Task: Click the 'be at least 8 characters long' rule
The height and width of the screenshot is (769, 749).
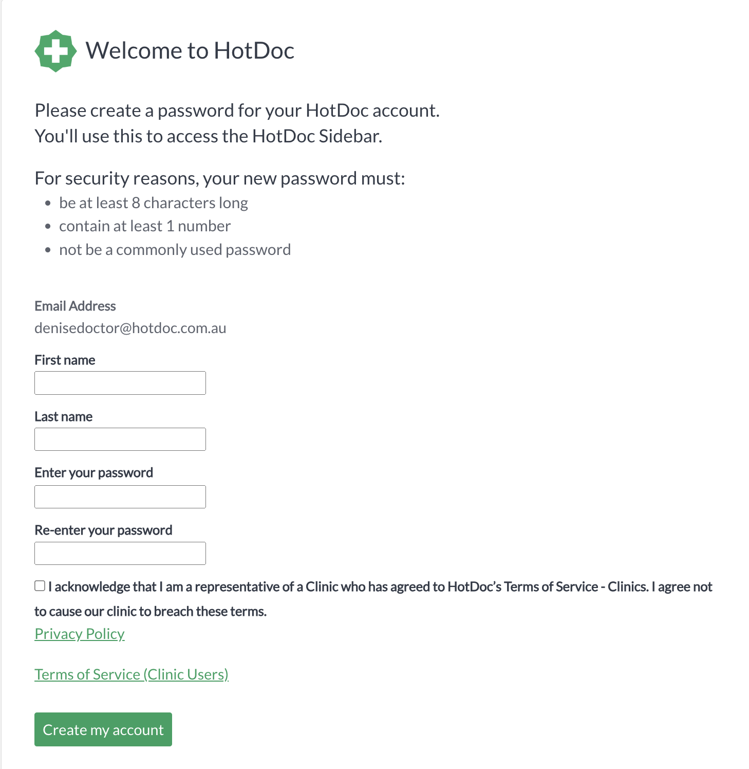Action: click(154, 203)
